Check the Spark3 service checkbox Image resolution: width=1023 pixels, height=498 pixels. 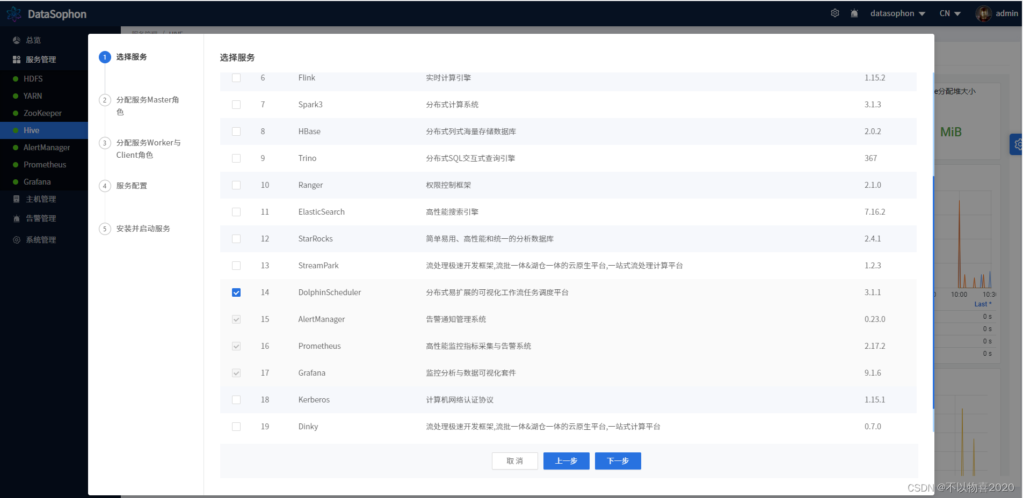[x=236, y=105]
